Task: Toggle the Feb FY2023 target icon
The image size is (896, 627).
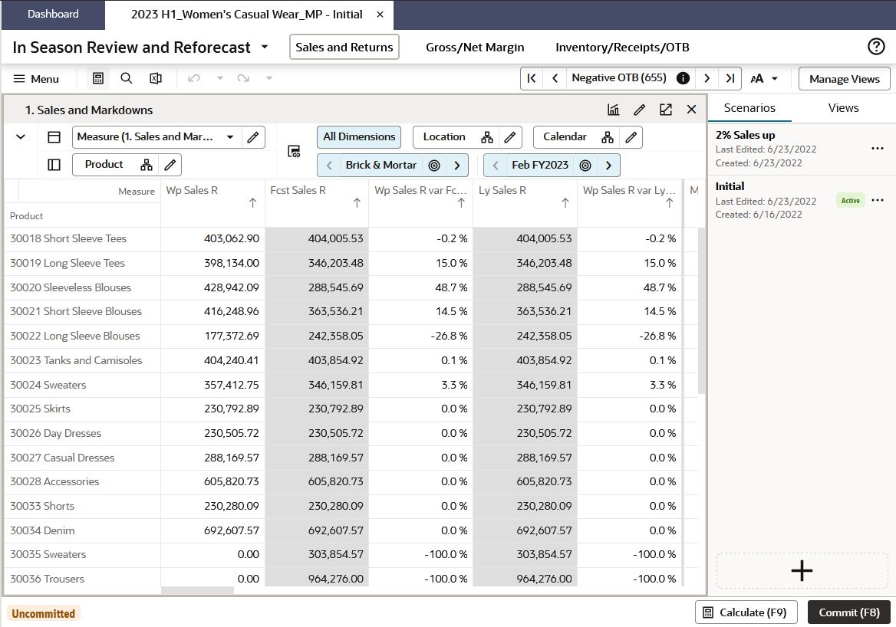Action: [x=585, y=166]
